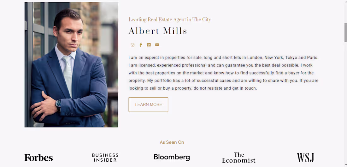
Task: Open Albert Mills' Instagram profile icon
Action: click(132, 45)
